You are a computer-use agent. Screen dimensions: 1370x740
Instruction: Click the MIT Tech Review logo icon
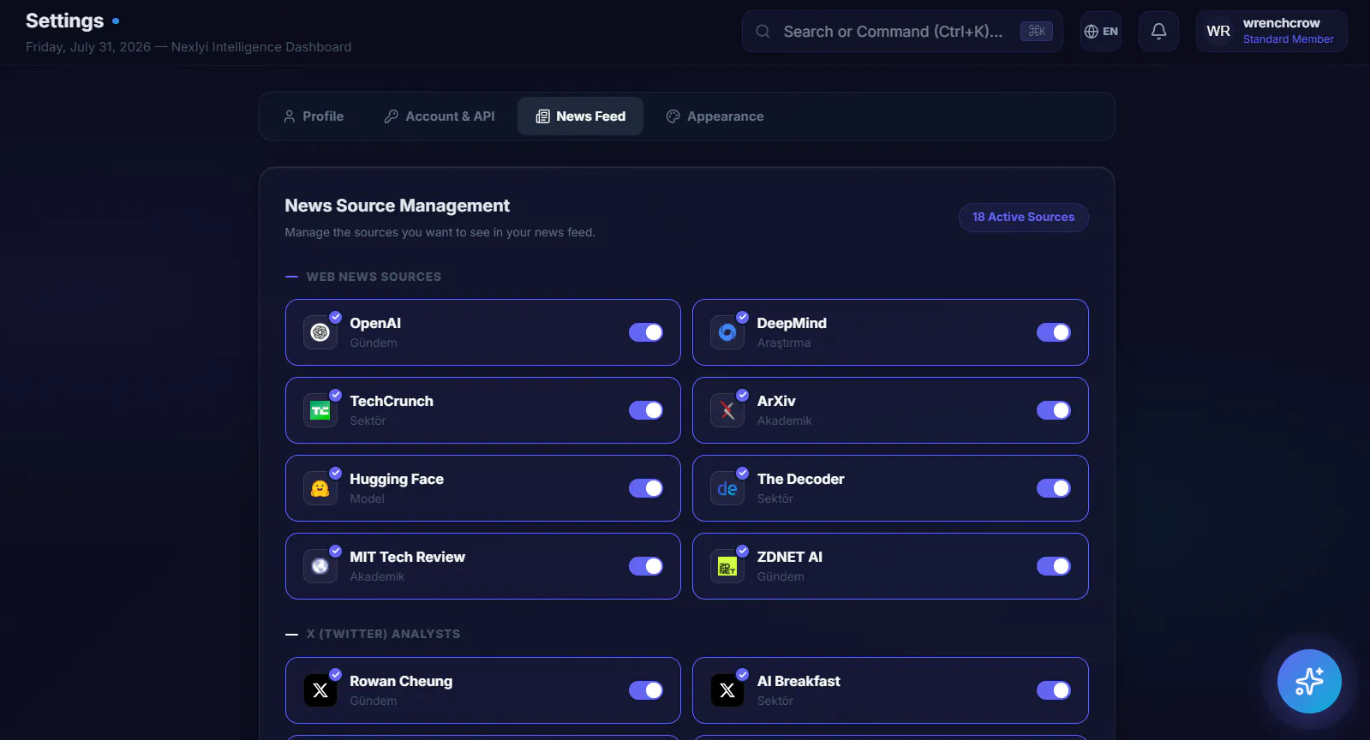pyautogui.click(x=320, y=566)
